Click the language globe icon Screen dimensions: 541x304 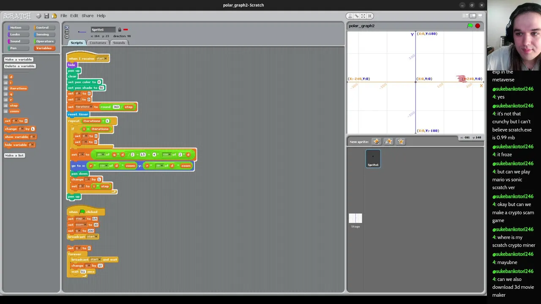(x=38, y=16)
